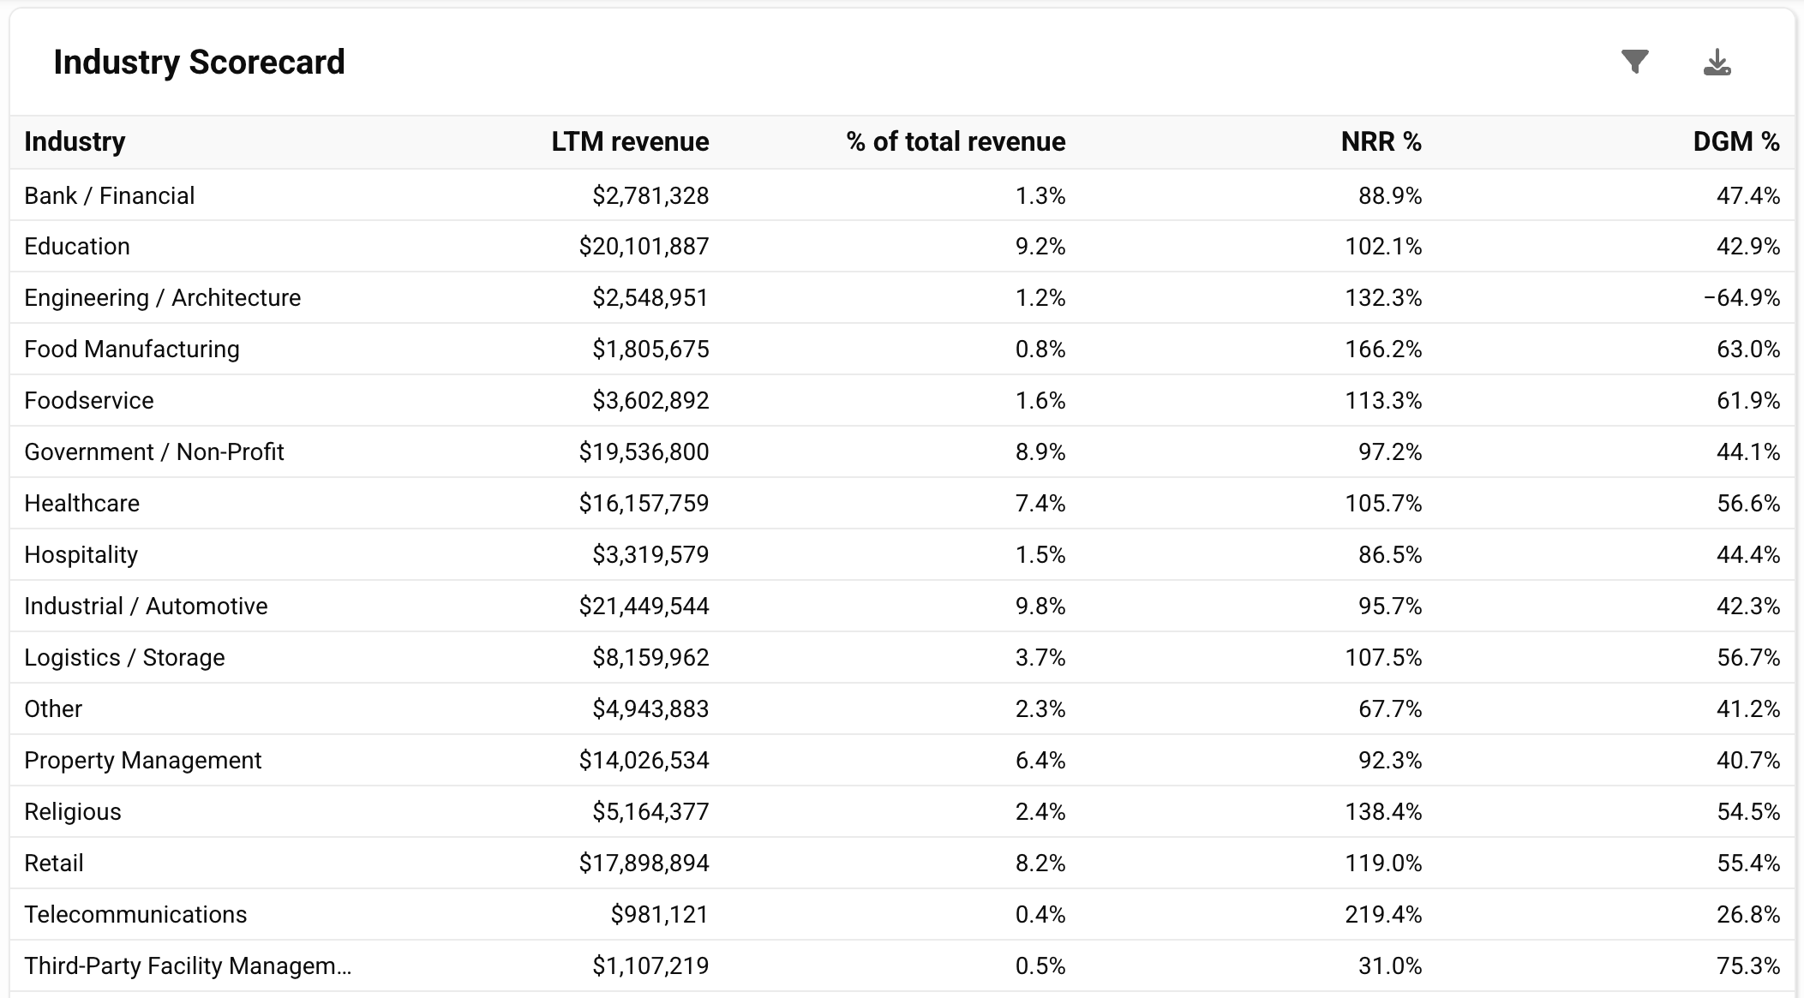Sort the table by LTM revenue

point(631,141)
